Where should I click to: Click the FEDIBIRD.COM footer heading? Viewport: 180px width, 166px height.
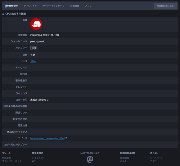click(x=127, y=153)
